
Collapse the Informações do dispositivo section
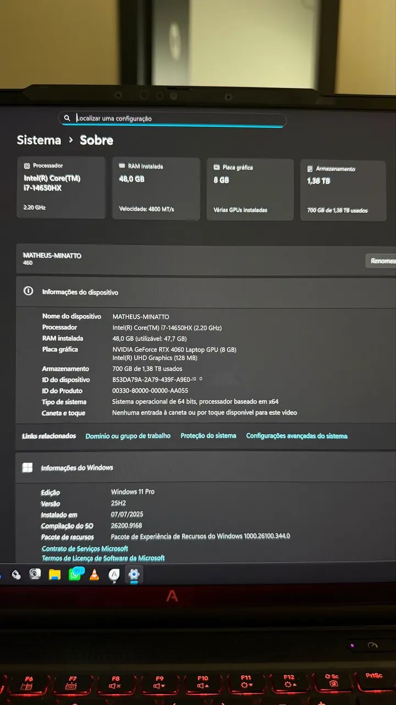click(206, 292)
